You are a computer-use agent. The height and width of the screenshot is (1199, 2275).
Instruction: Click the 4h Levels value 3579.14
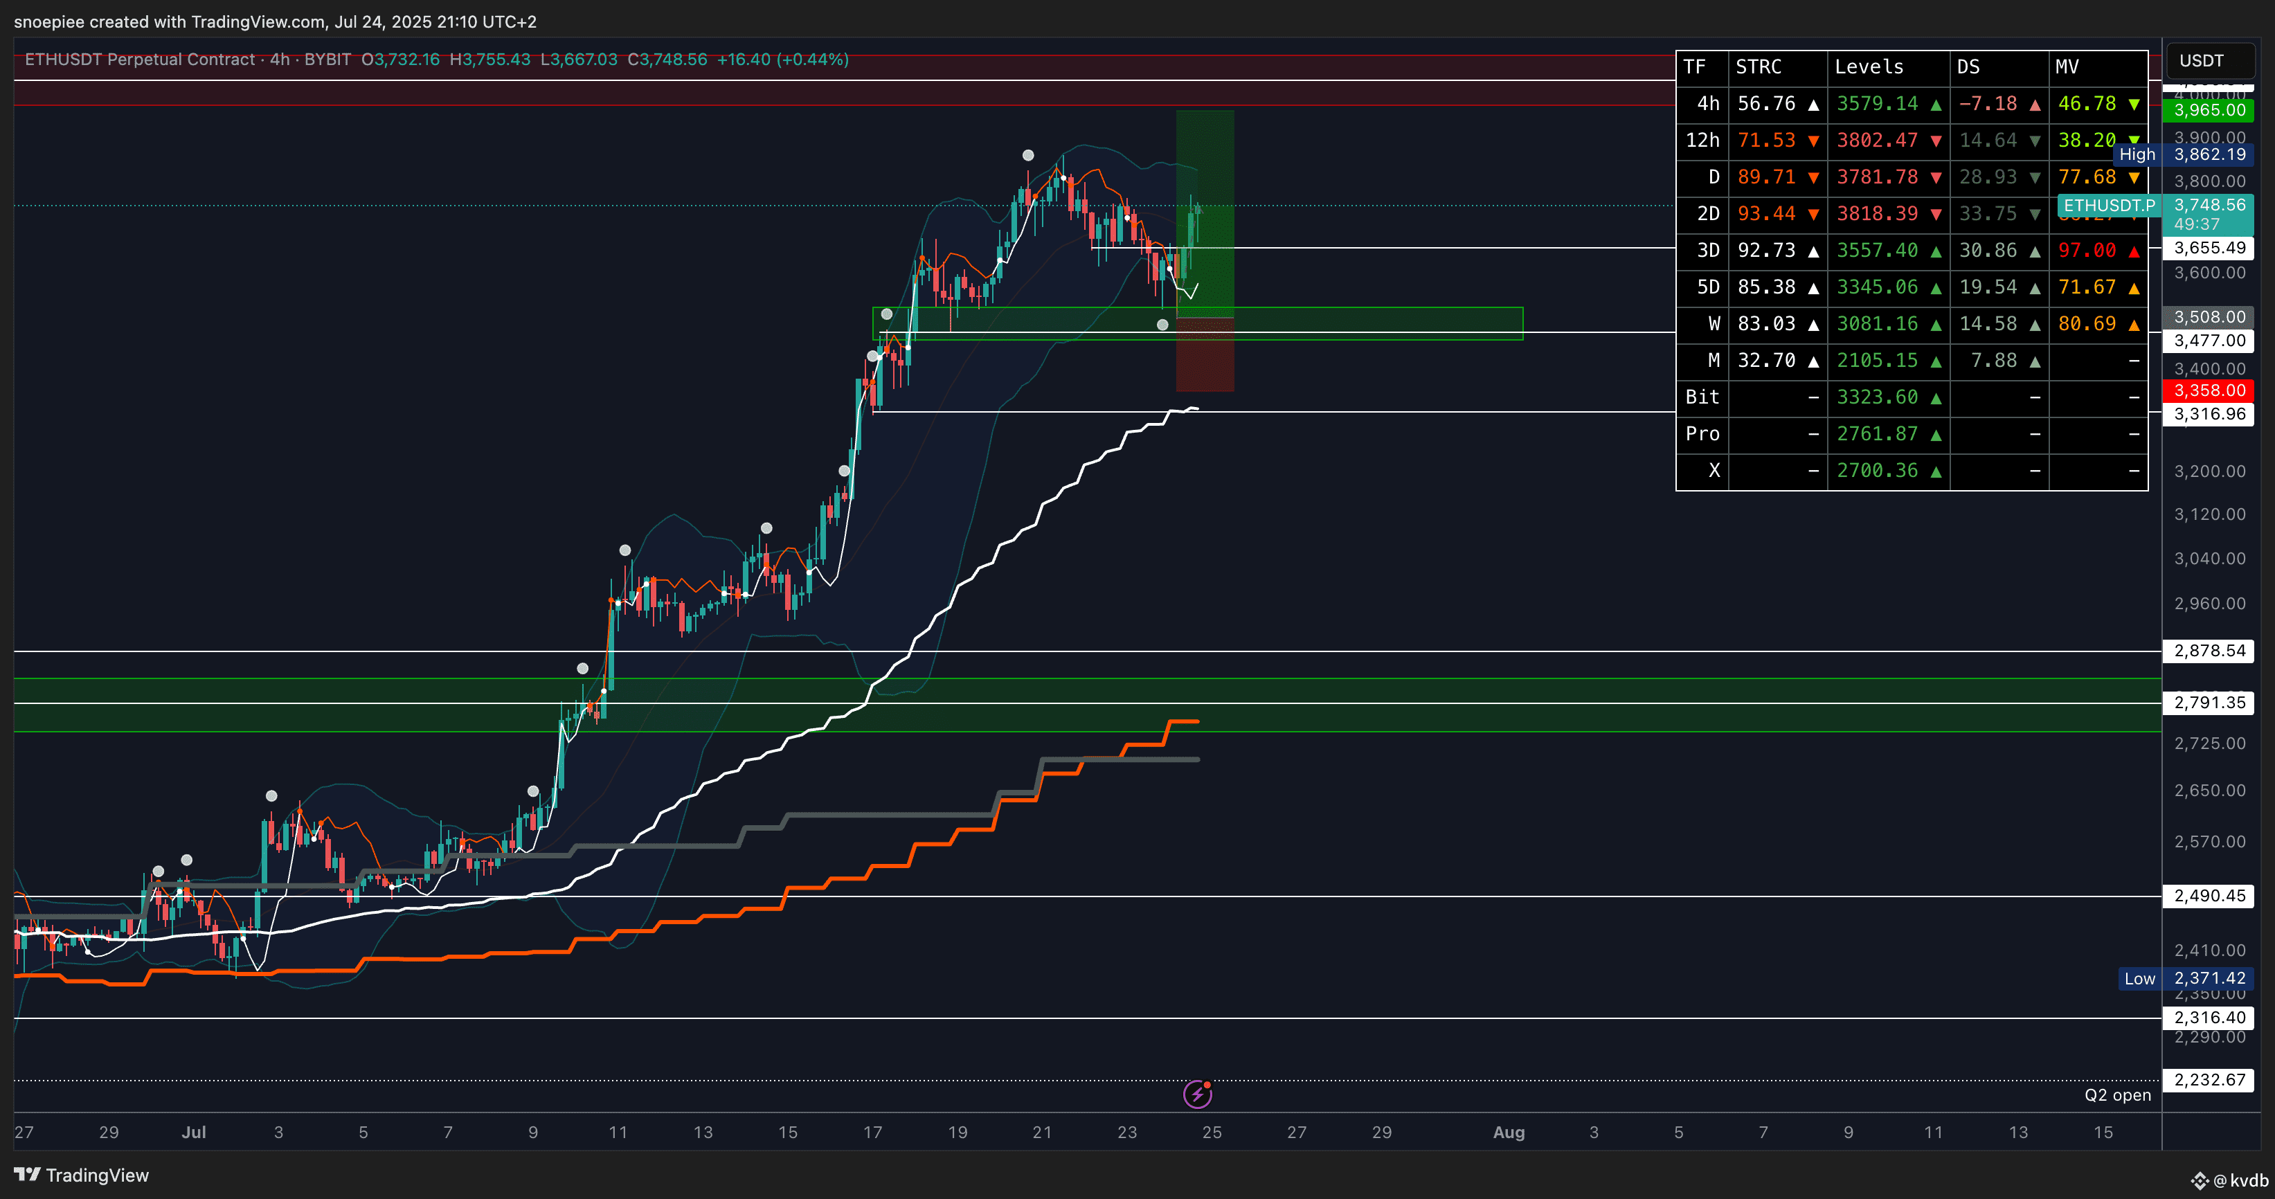(1878, 104)
